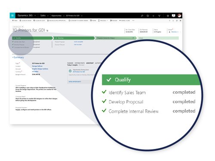215x161 pixels.
Task: Click Close as Lost command
Action: (x=39, y=21)
